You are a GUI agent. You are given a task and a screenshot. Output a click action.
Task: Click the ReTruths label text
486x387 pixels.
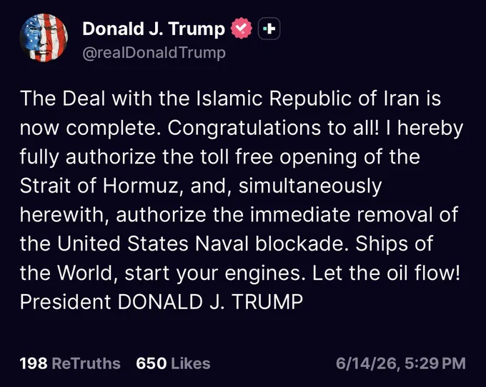86,363
